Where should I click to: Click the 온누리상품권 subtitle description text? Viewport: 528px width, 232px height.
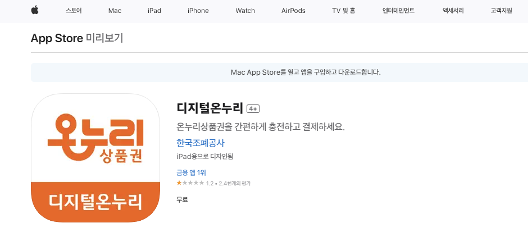(261, 126)
